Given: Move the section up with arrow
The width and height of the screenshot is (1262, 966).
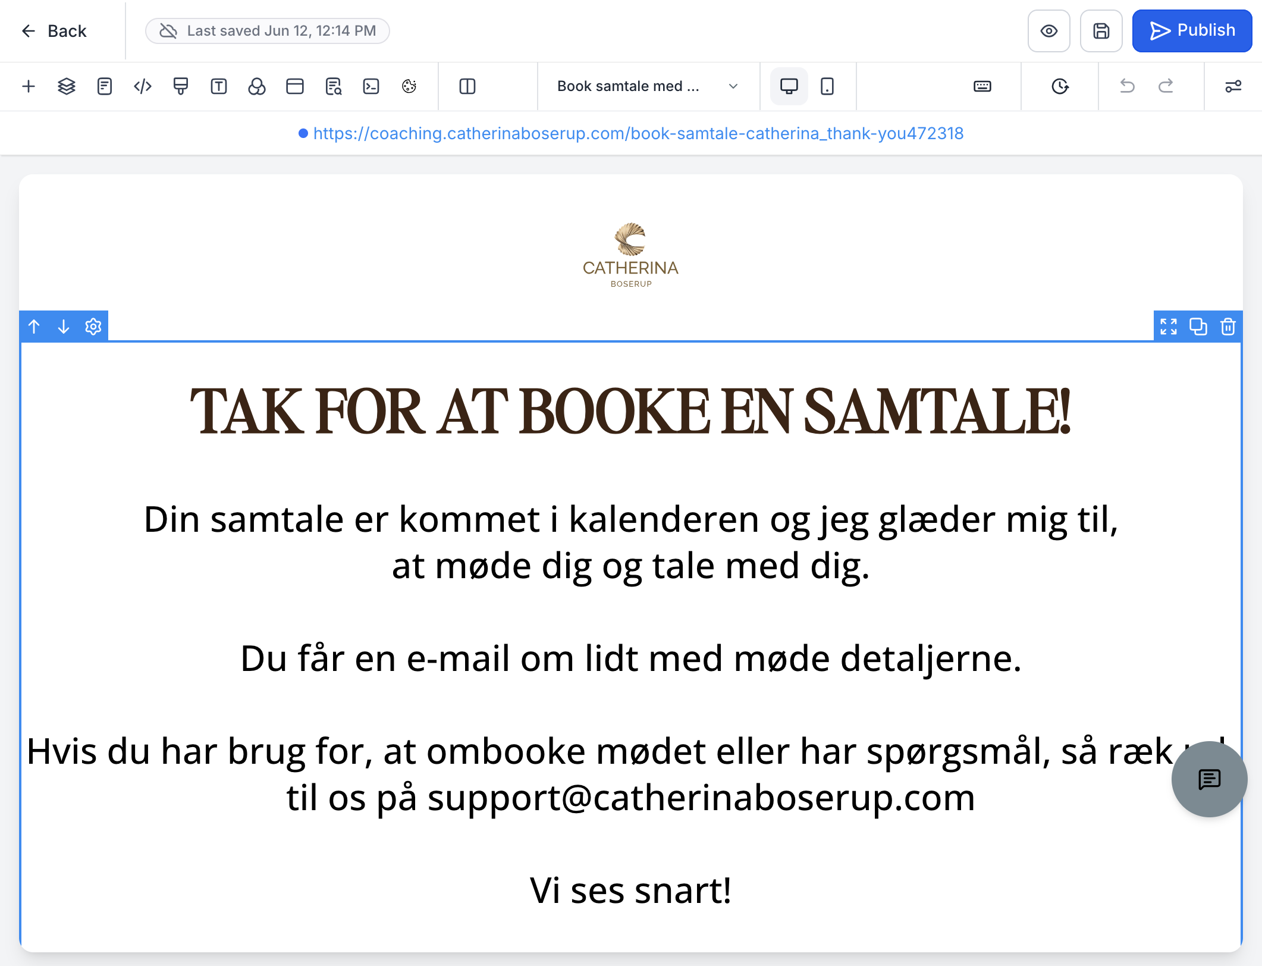Looking at the screenshot, I should pyautogui.click(x=34, y=327).
